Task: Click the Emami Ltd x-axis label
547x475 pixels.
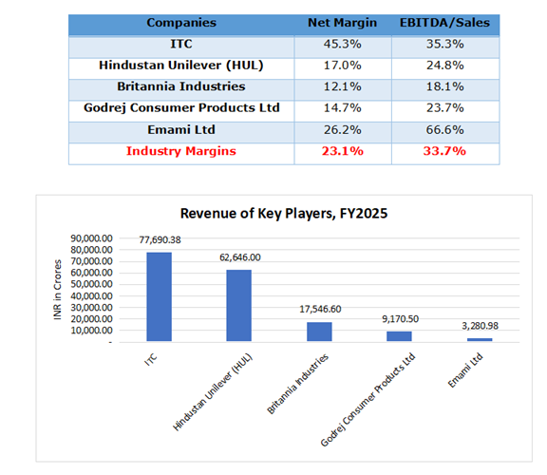Action: (465, 370)
